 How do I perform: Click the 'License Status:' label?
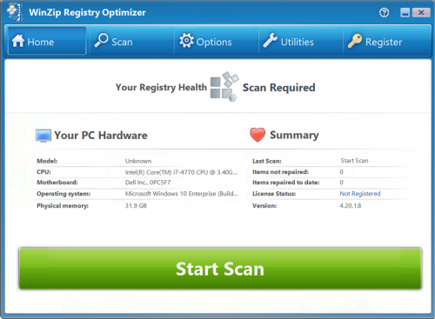tap(274, 194)
